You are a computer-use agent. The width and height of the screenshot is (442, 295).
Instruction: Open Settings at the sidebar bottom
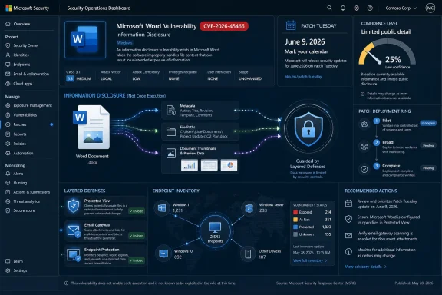16,270
